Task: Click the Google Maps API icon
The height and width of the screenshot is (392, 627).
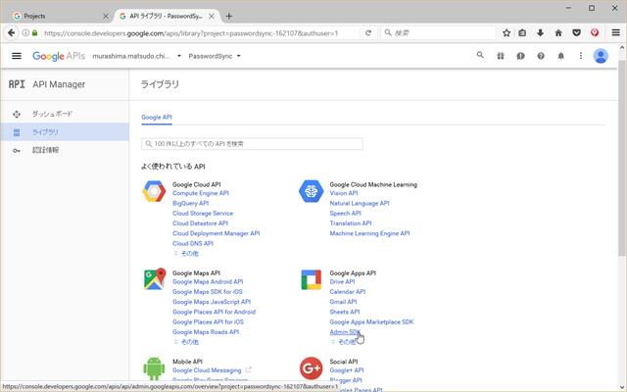Action: pos(155,278)
